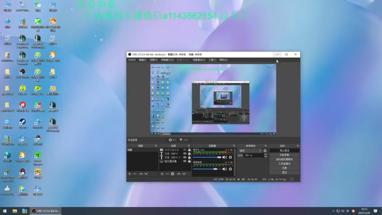This screenshot has height=215, width=382.
Task: Open the scene transition type dropdown
Action: [250, 150]
